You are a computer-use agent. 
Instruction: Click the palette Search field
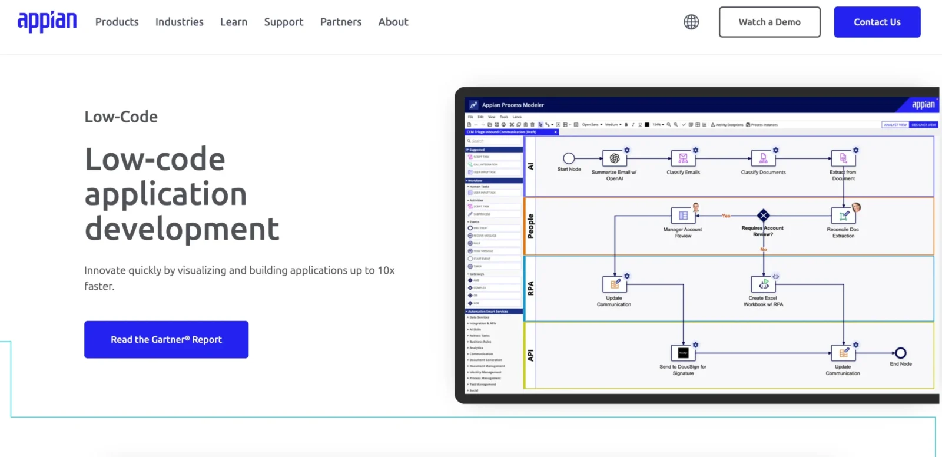(493, 141)
